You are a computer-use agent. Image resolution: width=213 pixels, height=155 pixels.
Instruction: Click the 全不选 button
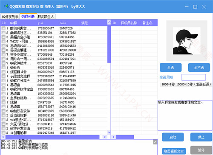coord(199,68)
